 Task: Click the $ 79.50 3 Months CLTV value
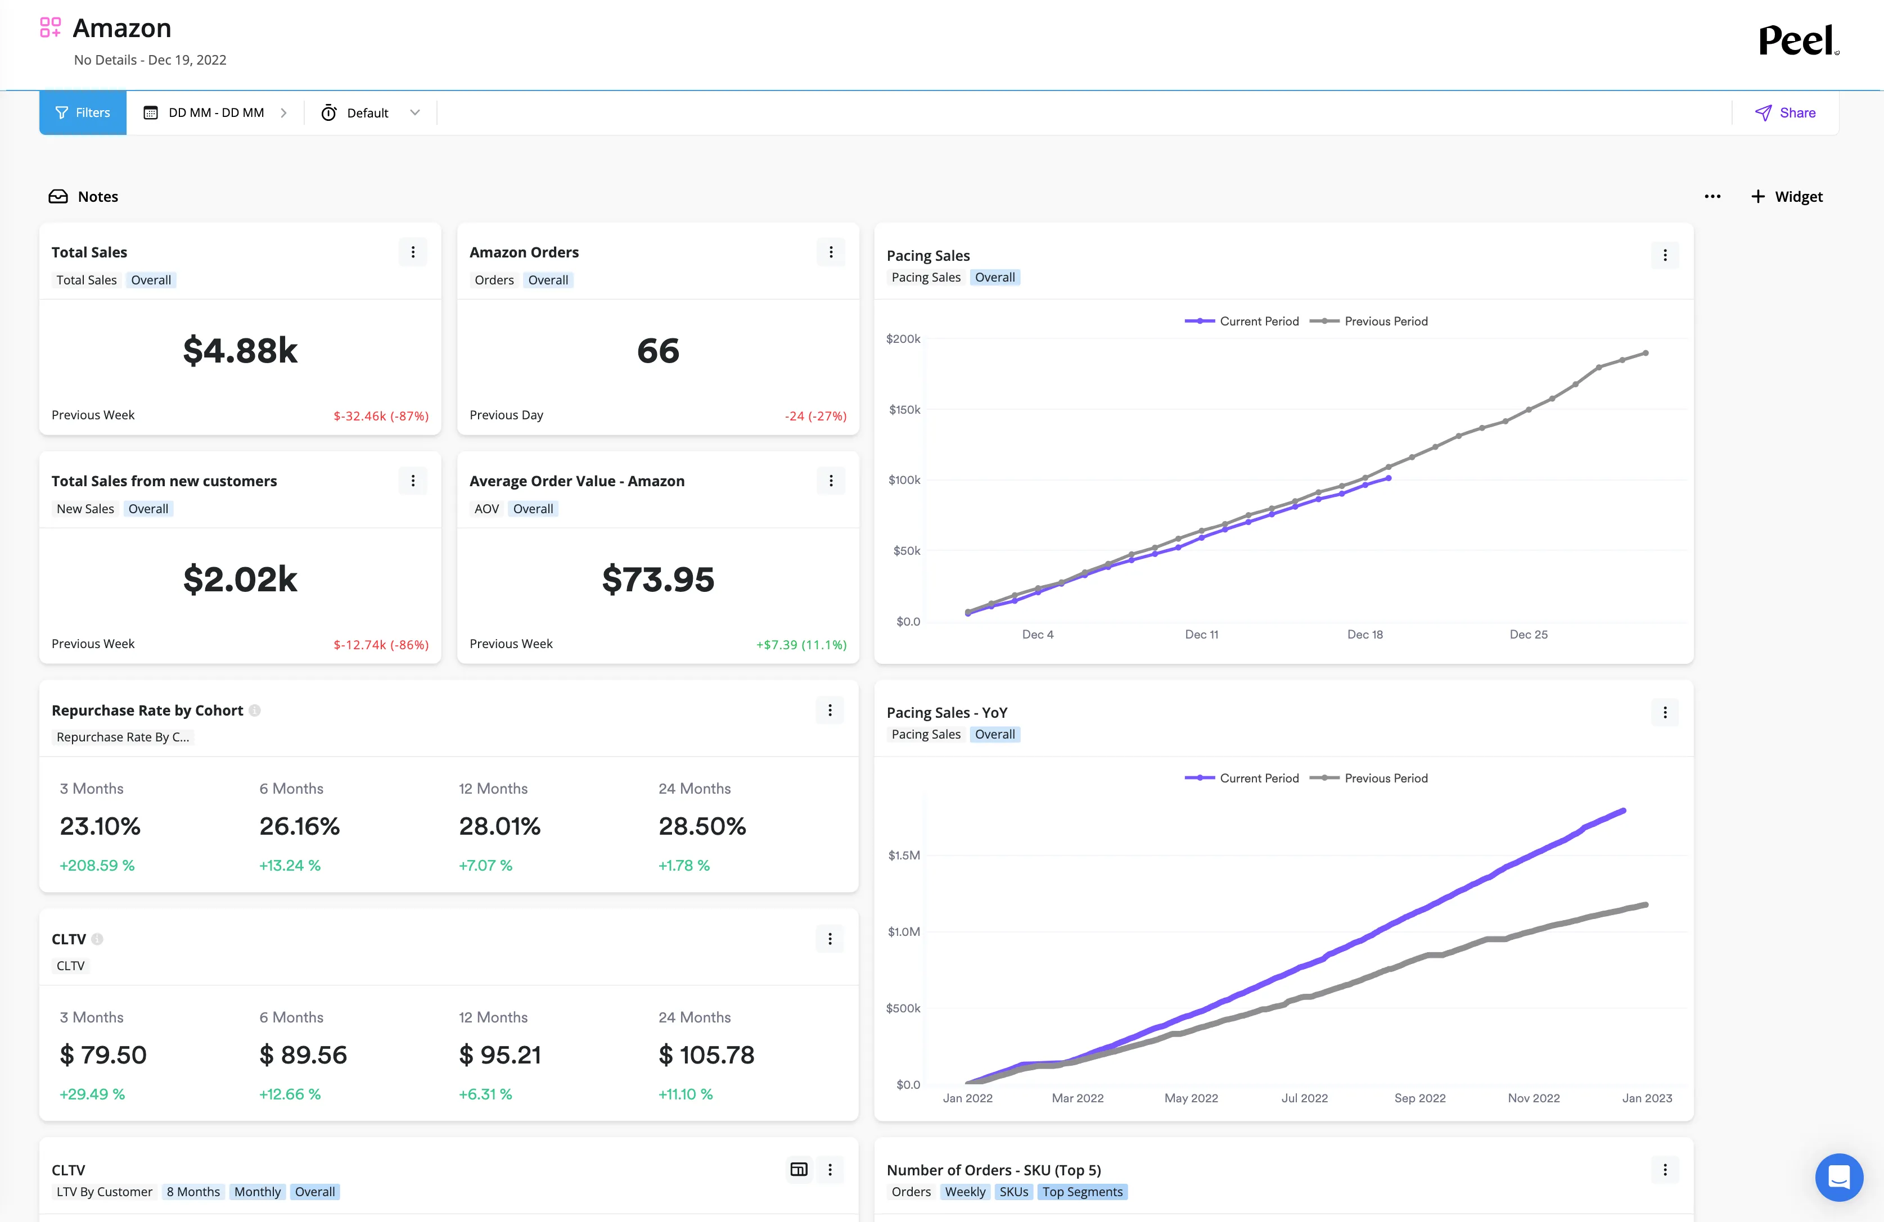click(103, 1055)
